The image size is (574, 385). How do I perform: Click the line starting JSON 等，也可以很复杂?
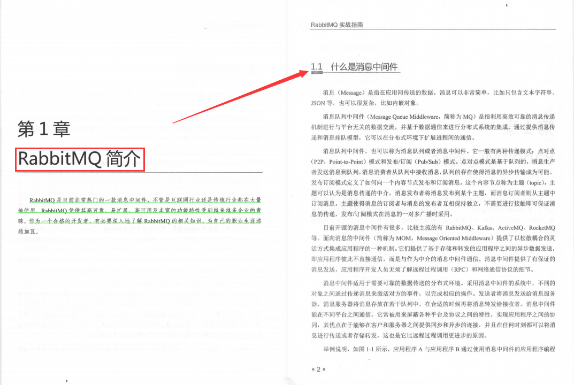(365, 103)
